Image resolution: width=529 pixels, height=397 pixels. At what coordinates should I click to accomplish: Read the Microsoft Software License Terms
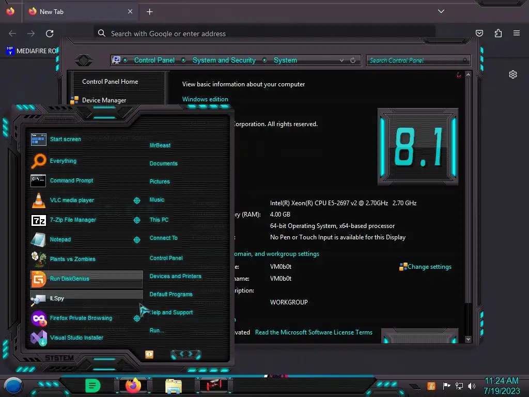pos(314,332)
